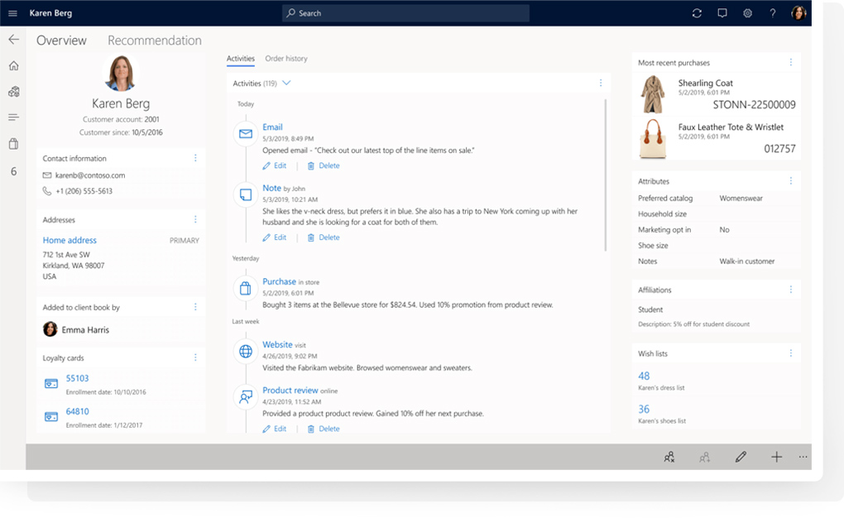Open more options ellipsis in bottom bar
Viewport: 844px width, 523px height.
click(803, 457)
